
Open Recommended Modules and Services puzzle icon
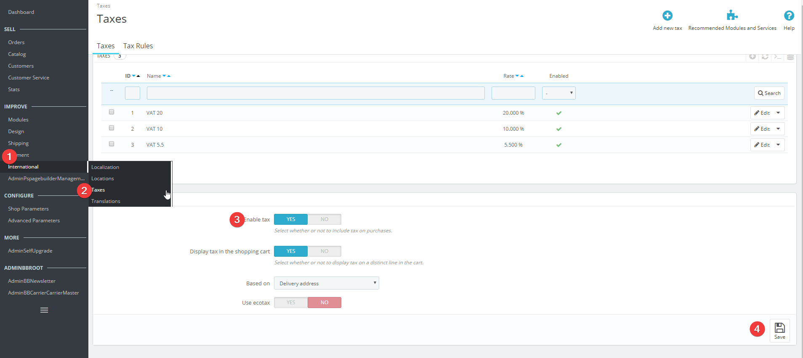pos(732,16)
